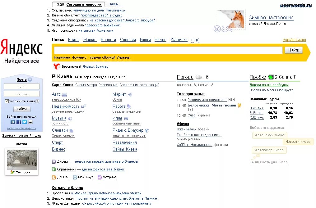Click the Метрика chart icon
The height and width of the screenshot is (208, 316).
tap(100, 177)
